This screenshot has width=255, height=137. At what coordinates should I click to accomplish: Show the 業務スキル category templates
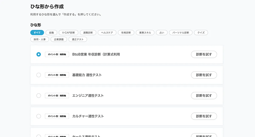coord(145,32)
